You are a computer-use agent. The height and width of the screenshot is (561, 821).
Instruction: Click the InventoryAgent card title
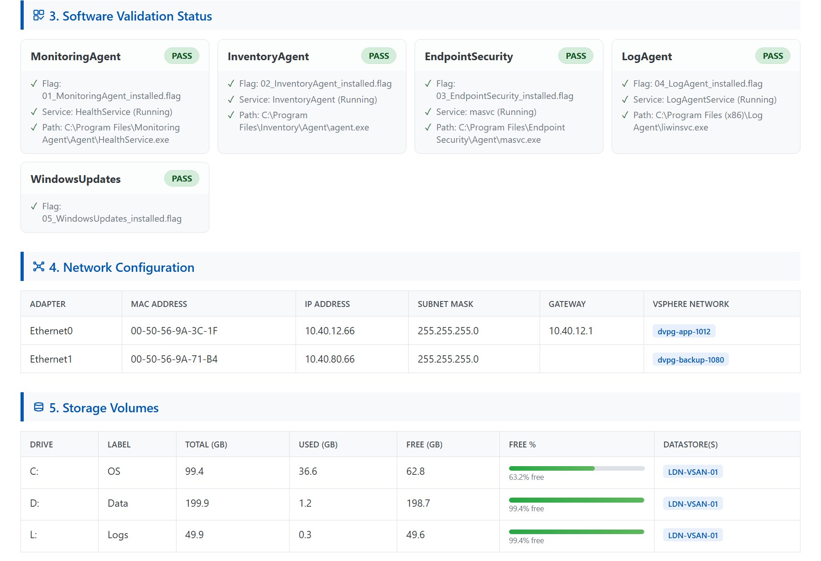pyautogui.click(x=268, y=57)
